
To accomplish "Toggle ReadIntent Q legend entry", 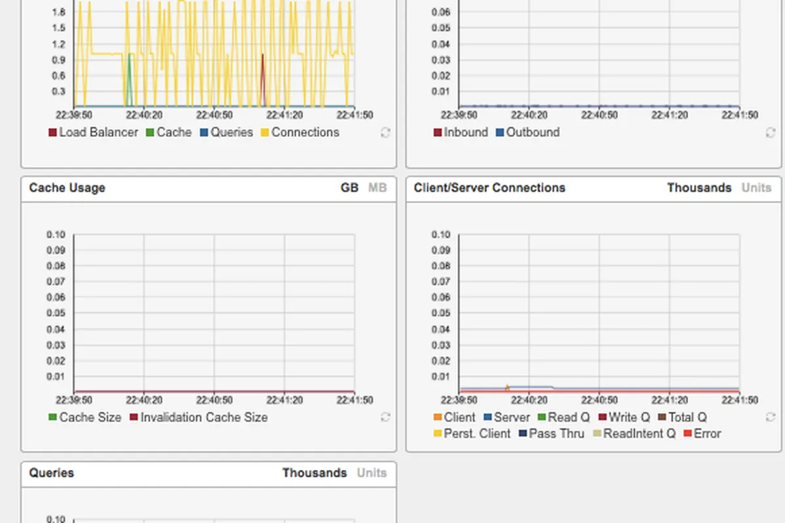I will click(x=634, y=433).
